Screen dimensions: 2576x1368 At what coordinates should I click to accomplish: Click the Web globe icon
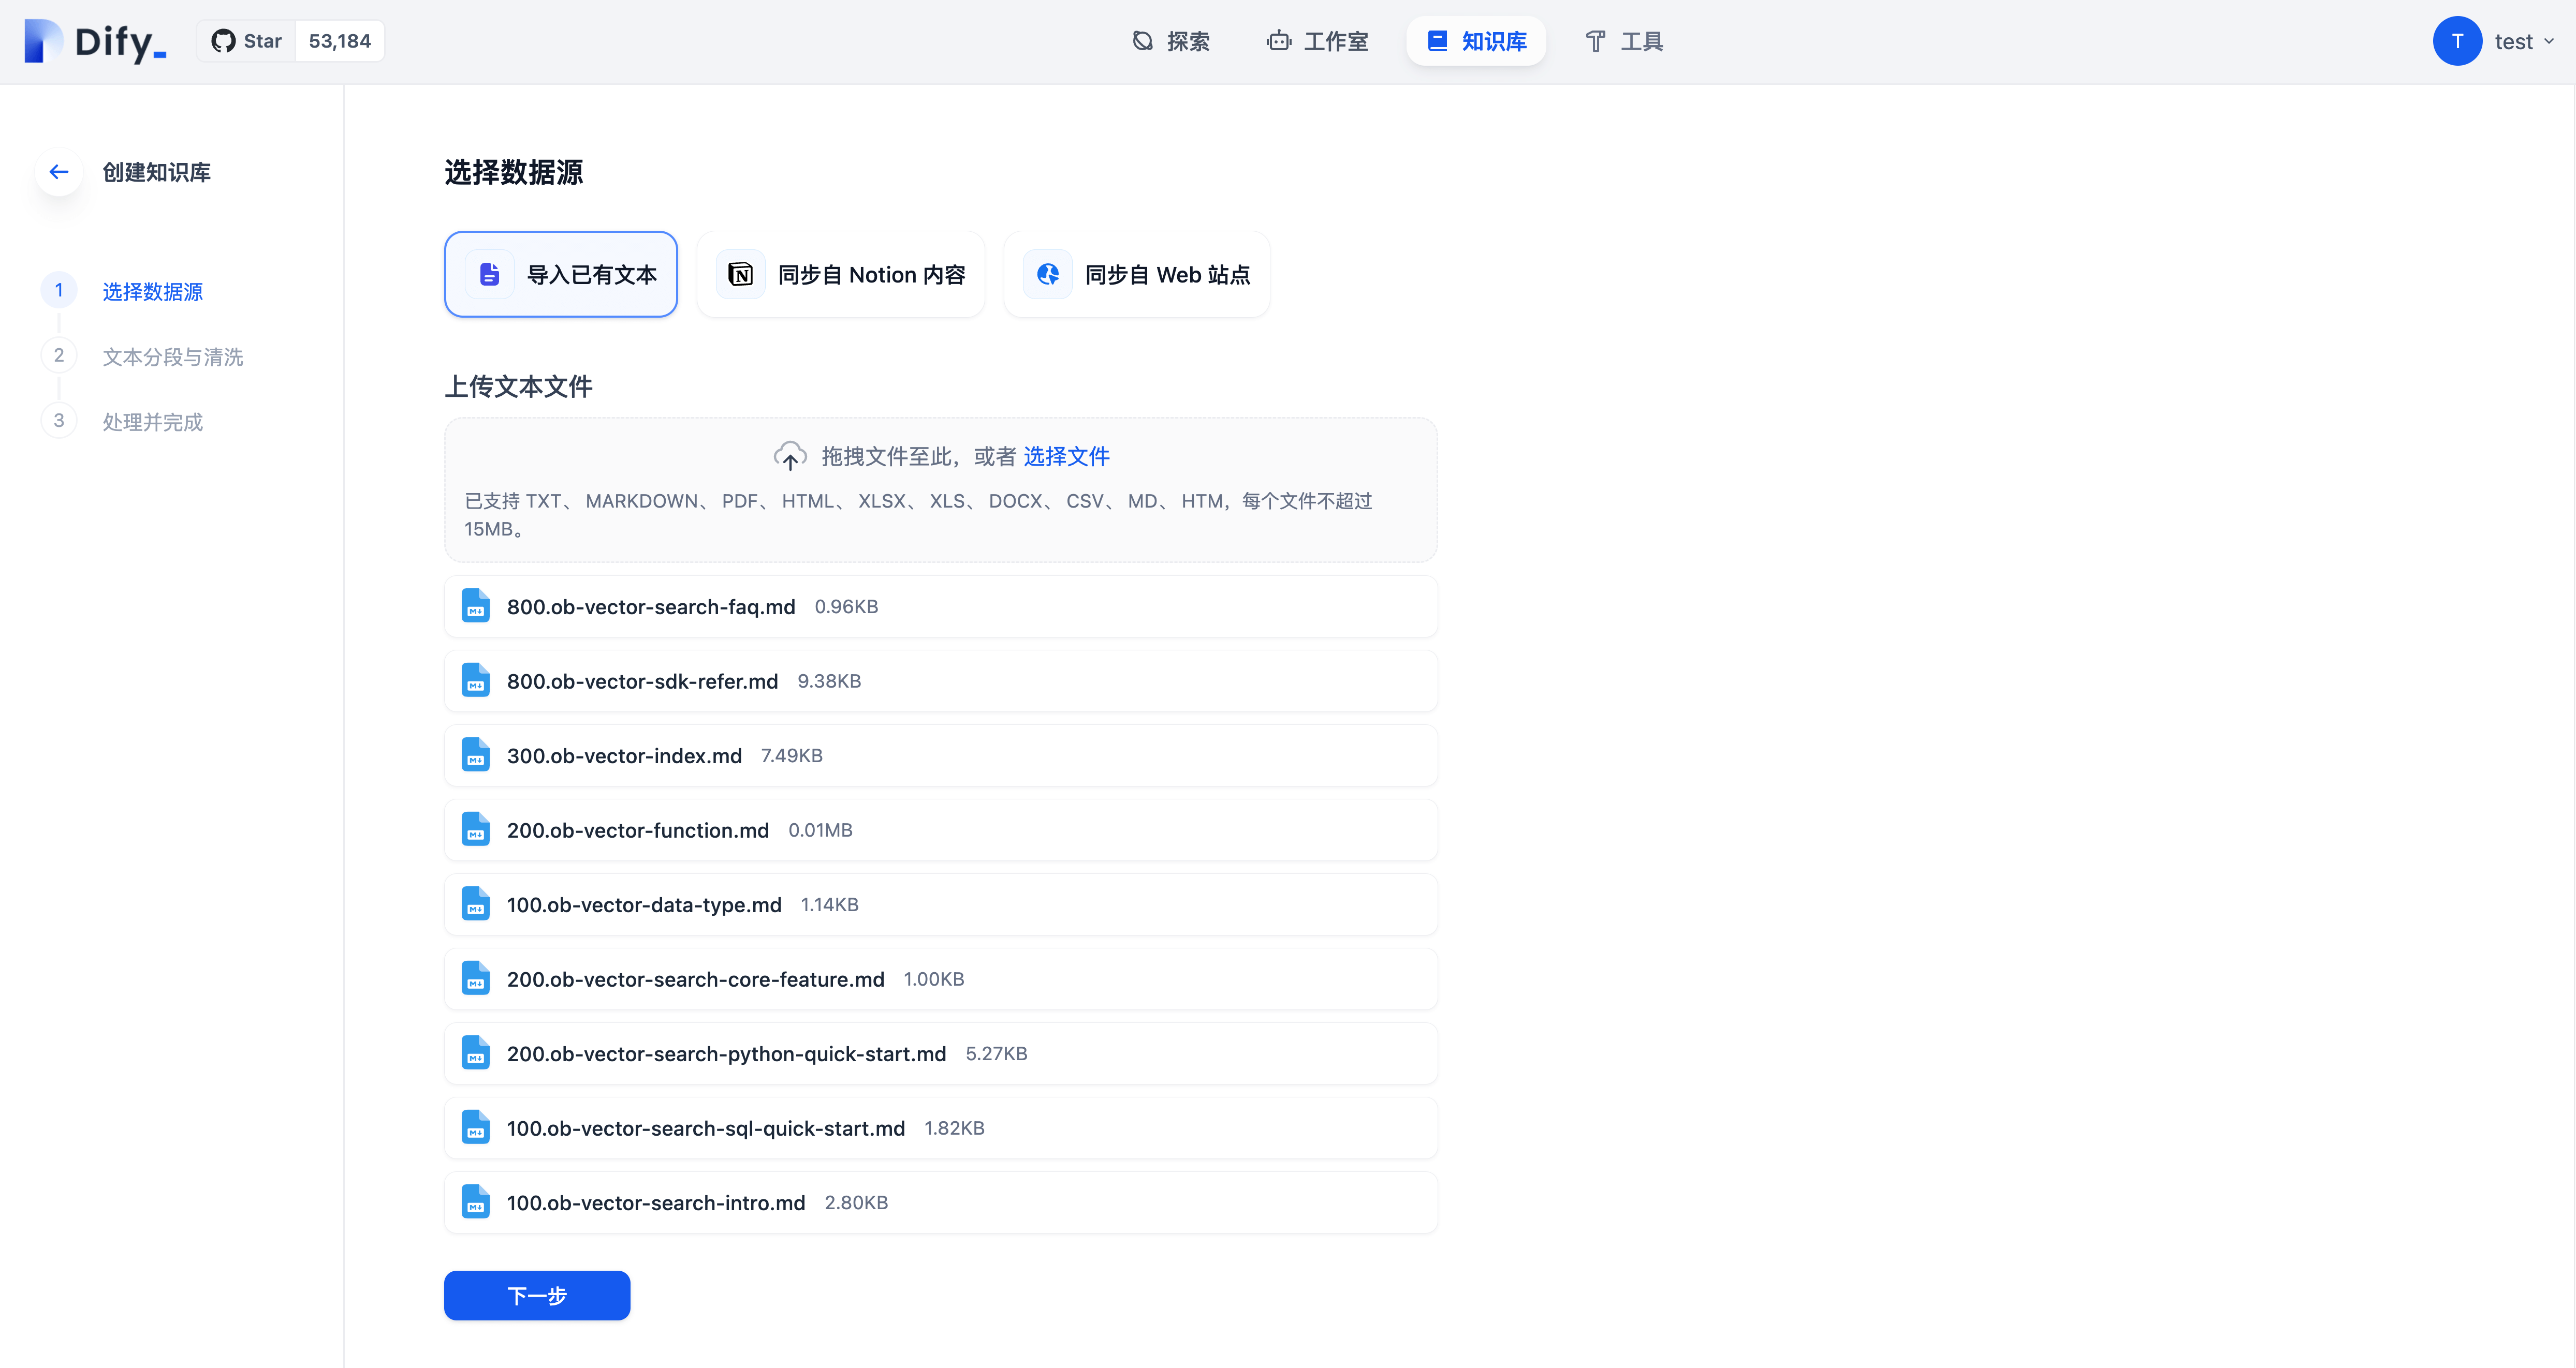click(1048, 274)
